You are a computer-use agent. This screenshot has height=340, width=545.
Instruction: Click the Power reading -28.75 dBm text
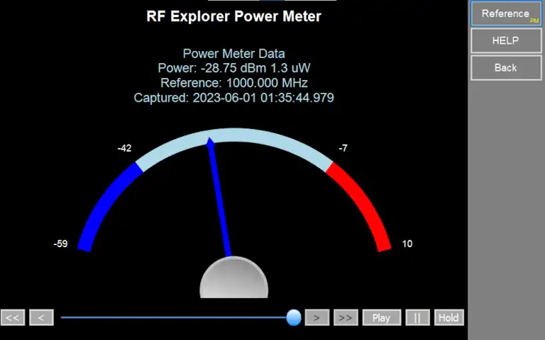(x=233, y=68)
